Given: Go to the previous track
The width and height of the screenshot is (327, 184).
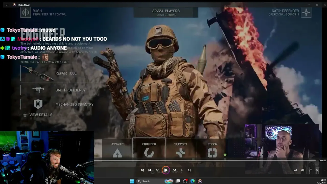Looking at the screenshot, I should [x=150, y=170].
